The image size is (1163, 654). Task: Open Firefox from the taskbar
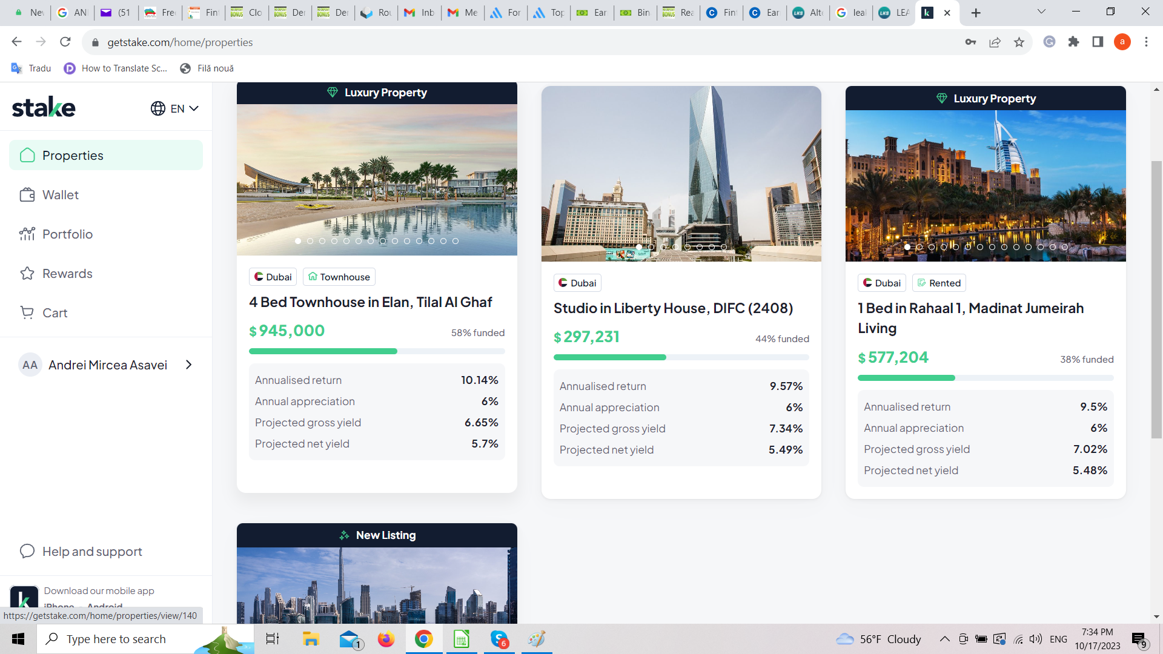point(386,639)
